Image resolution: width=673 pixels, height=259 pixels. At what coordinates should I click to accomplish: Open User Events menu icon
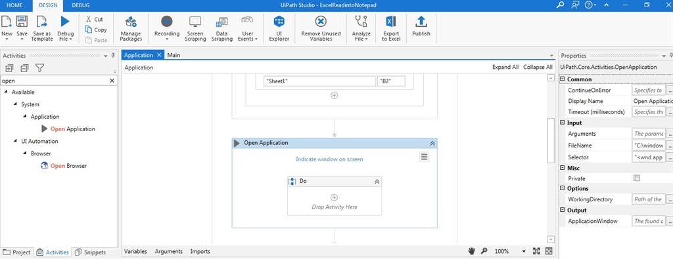click(x=247, y=19)
